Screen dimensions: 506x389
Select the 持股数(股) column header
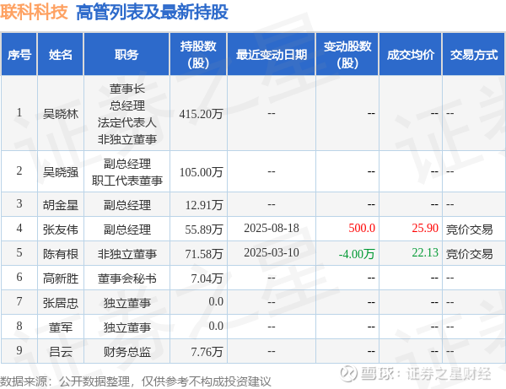click(x=198, y=54)
